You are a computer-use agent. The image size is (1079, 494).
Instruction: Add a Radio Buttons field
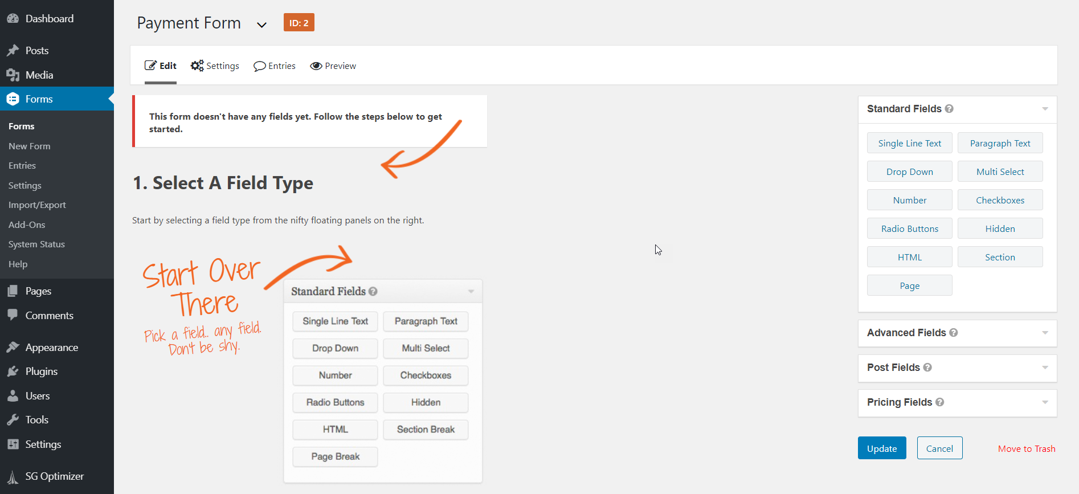[909, 229]
